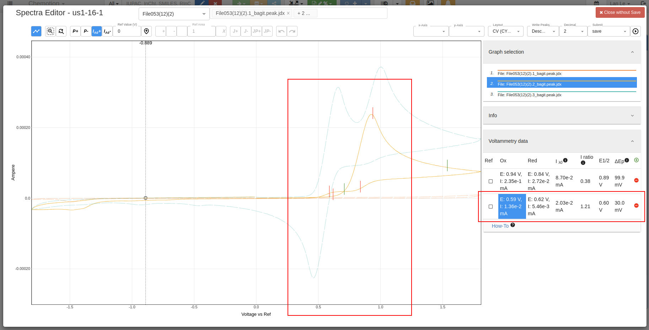Run submission via the circled play icon
This screenshot has height=330, width=649.
(x=636, y=31)
